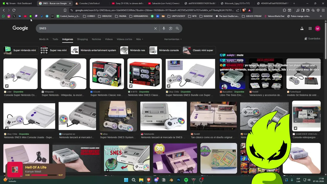This screenshot has width=327, height=184.
Task: Open the Telemundo SNES image result
Action: (163, 116)
